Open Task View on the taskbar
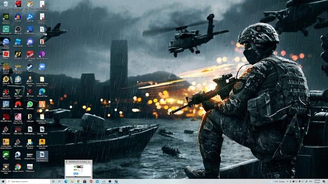 coord(59,181)
